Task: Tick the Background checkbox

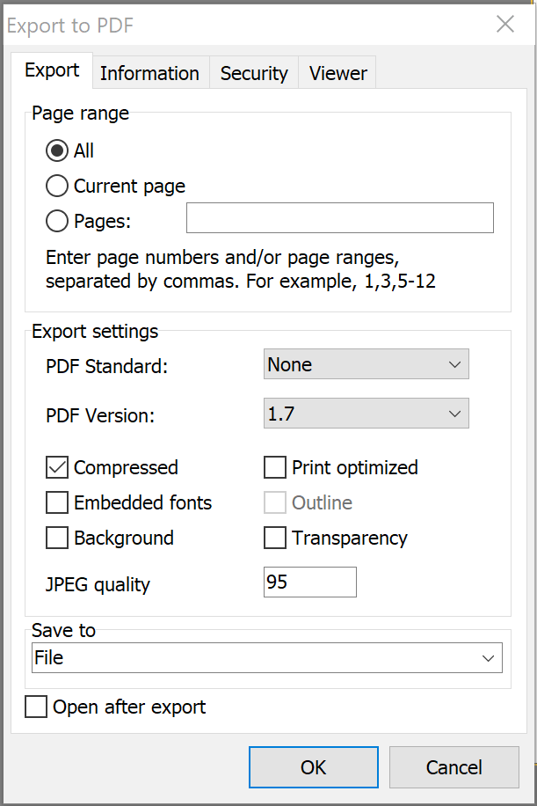Action: [x=57, y=539]
